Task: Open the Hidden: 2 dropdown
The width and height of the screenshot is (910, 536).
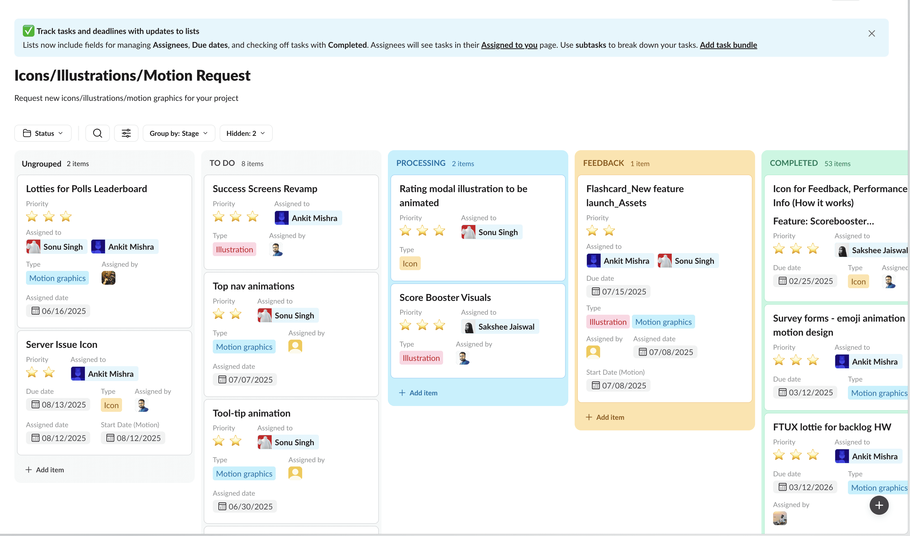Action: [246, 133]
